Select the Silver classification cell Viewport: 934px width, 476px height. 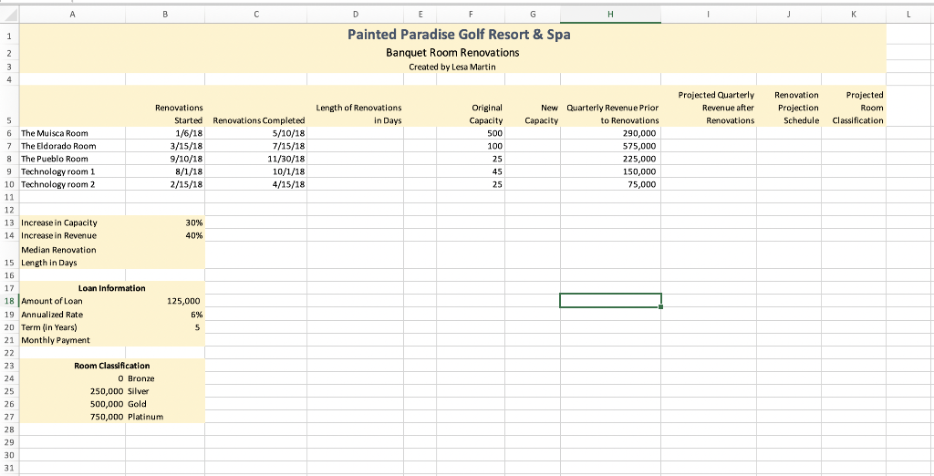pyautogui.click(x=165, y=391)
